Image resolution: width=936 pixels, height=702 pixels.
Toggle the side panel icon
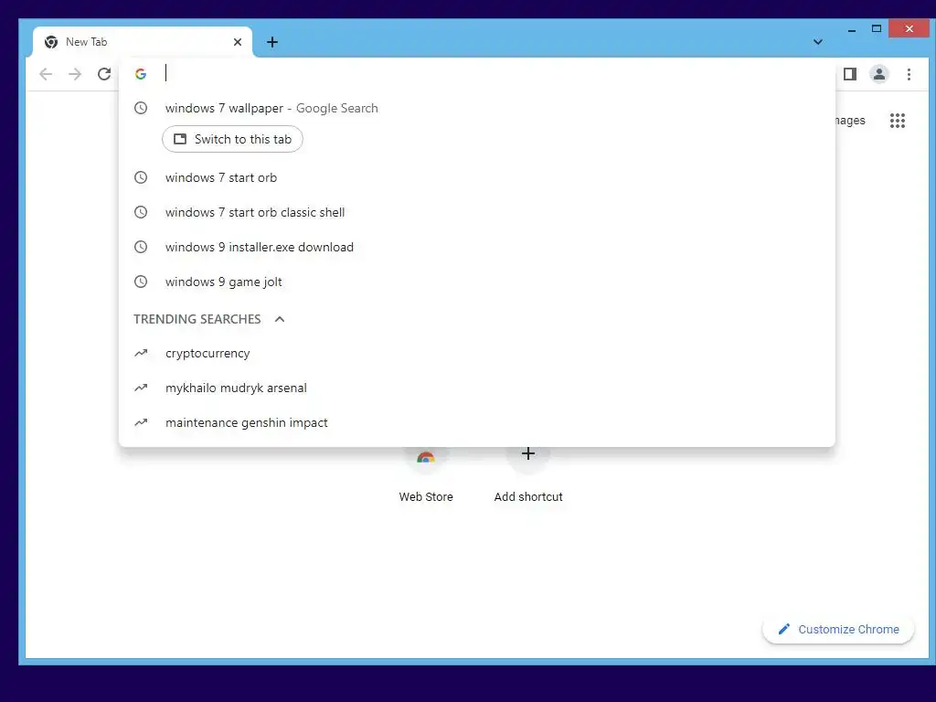point(849,74)
